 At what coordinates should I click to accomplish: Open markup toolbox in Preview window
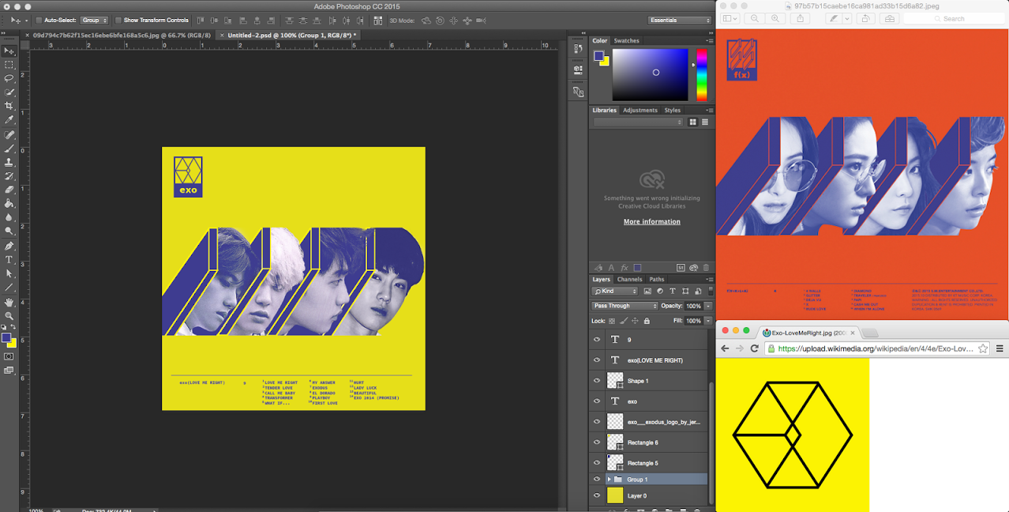pyautogui.click(x=891, y=18)
